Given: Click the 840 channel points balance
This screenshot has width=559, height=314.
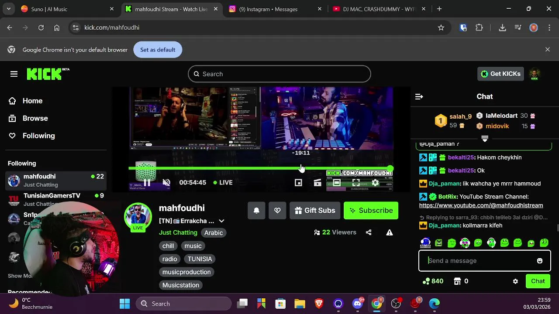Looking at the screenshot, I should coord(433,281).
